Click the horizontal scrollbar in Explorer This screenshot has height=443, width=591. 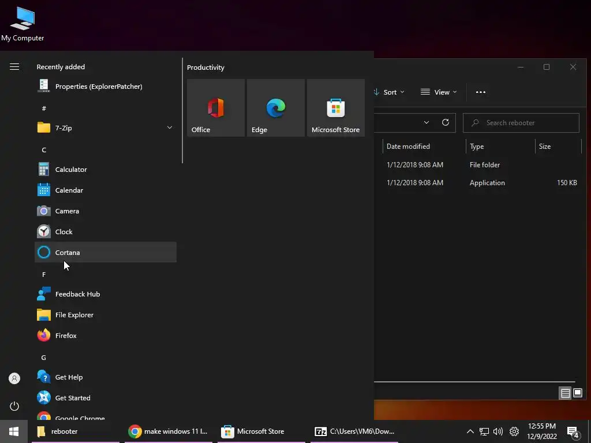tap(474, 382)
